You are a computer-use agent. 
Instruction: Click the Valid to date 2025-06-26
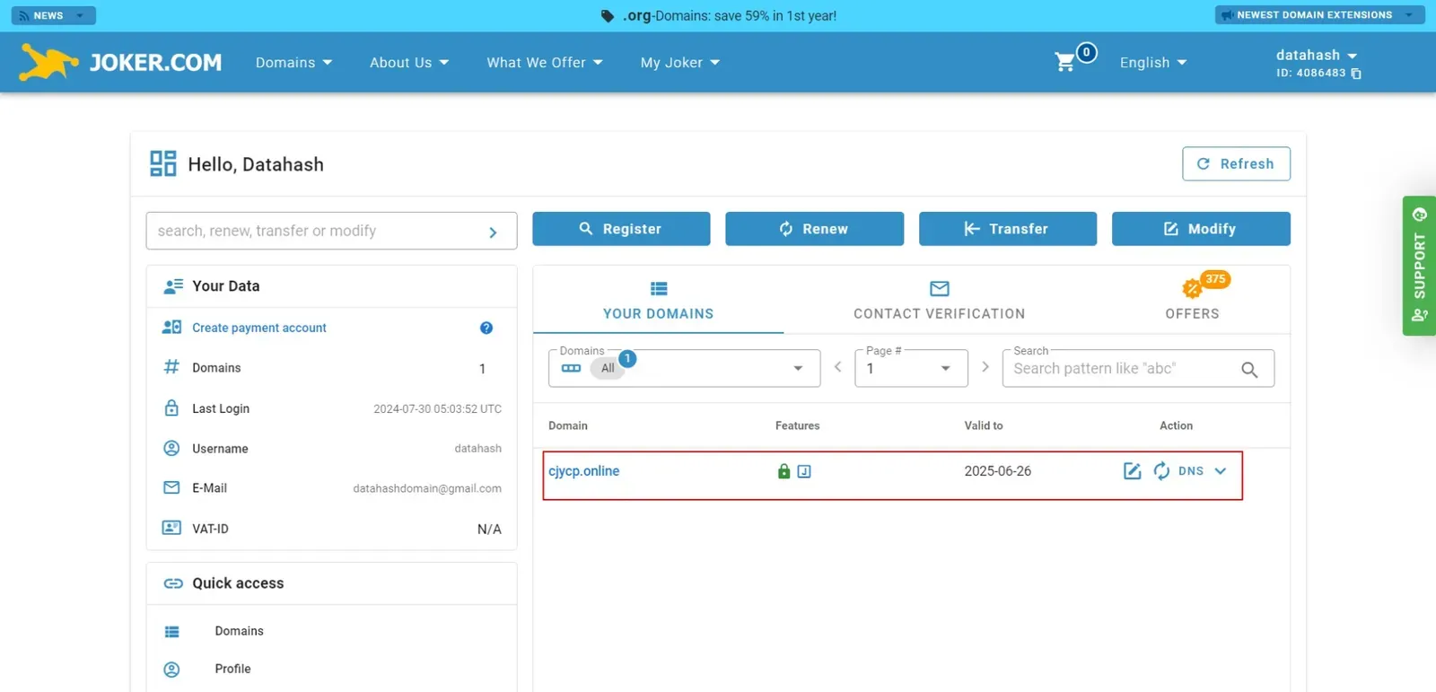998,471
